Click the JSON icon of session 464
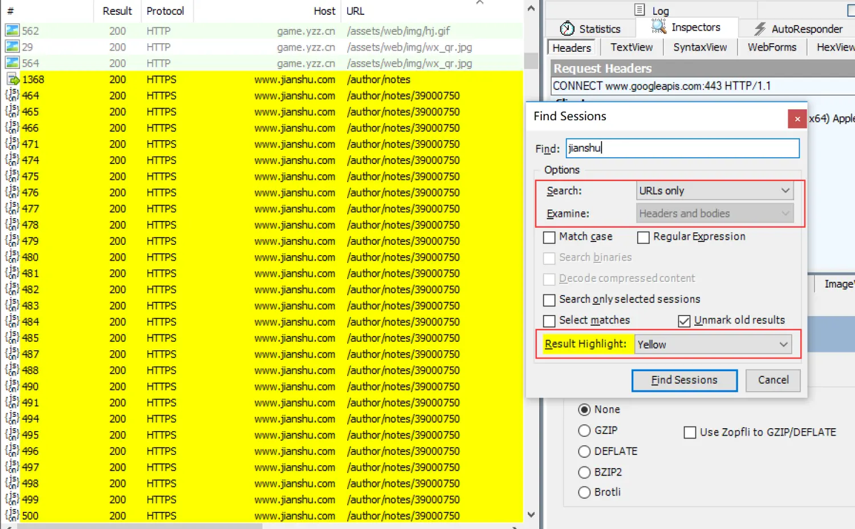 [x=12, y=95]
